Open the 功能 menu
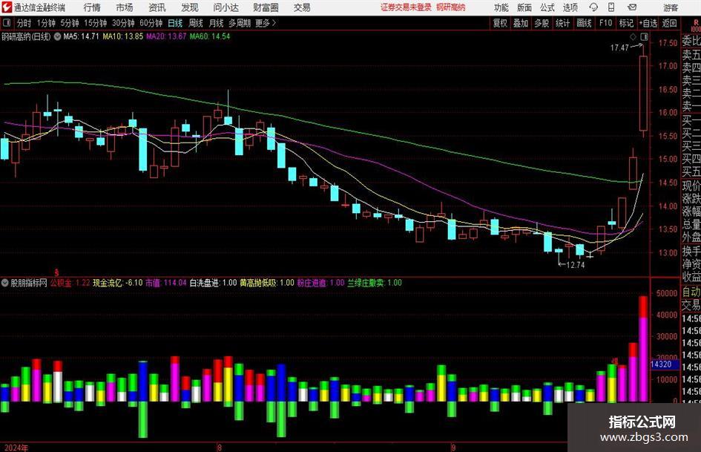This screenshot has height=452, width=701. pyautogui.click(x=501, y=7)
